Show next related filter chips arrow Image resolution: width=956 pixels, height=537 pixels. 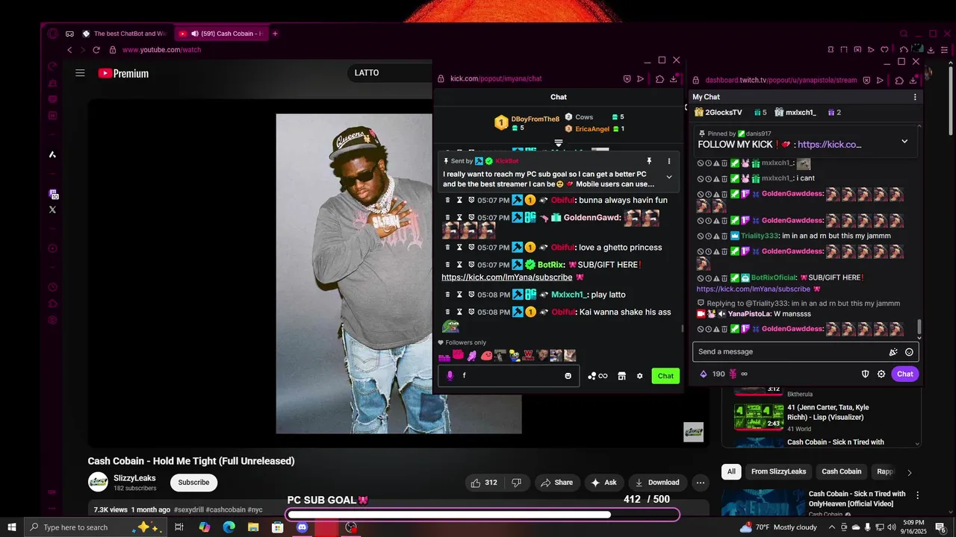909,472
